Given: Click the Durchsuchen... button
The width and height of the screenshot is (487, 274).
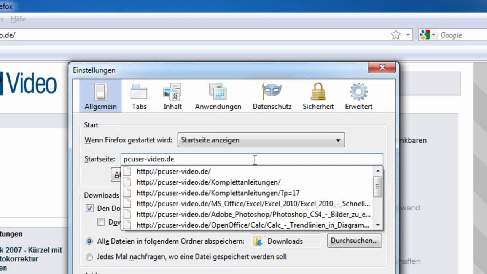Looking at the screenshot, I should (x=354, y=241).
